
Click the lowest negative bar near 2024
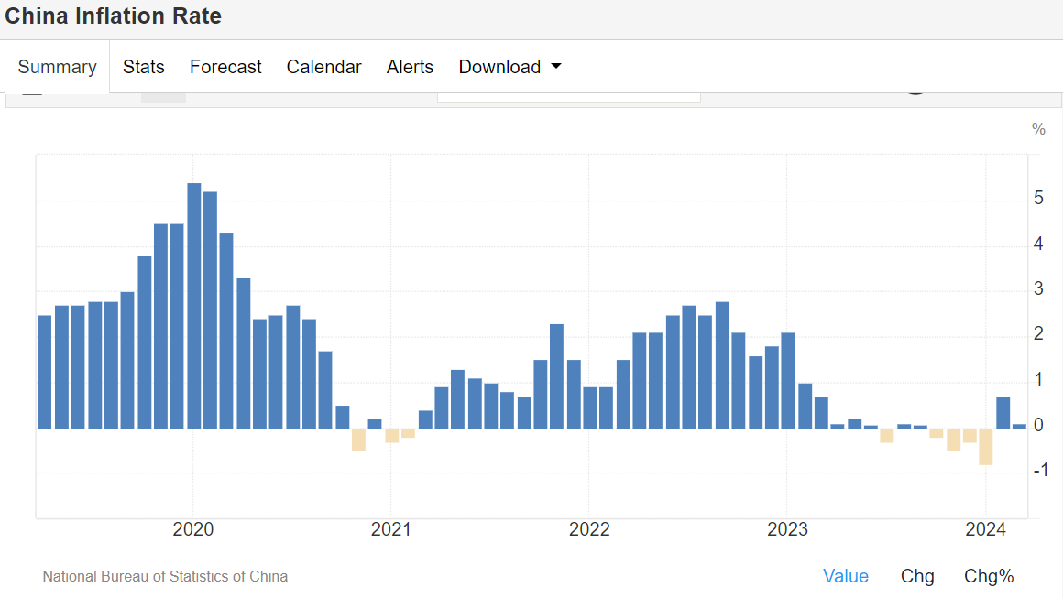pos(986,447)
